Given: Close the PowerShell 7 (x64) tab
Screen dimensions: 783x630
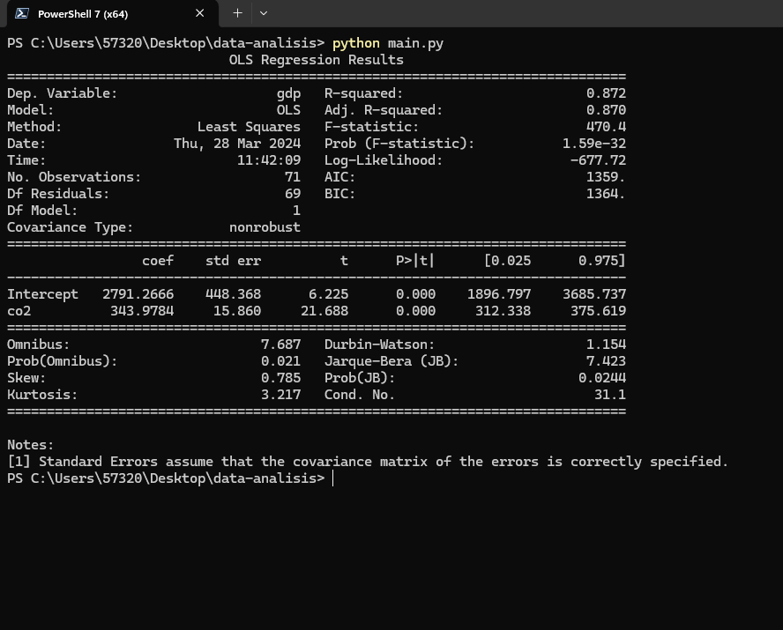Looking at the screenshot, I should 199,13.
